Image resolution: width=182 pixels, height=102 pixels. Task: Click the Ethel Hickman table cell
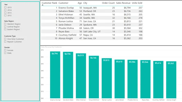point(66,14)
